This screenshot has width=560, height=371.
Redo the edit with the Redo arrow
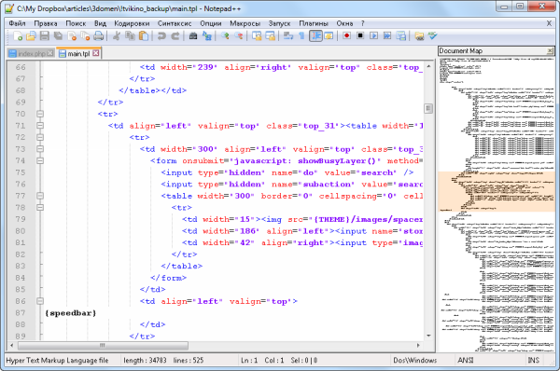tap(175, 35)
